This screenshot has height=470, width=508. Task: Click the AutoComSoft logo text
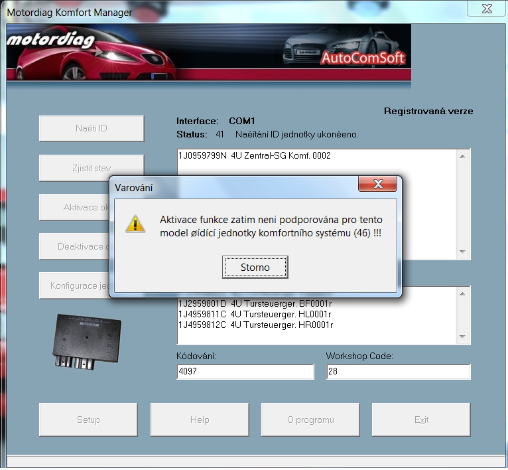click(363, 58)
